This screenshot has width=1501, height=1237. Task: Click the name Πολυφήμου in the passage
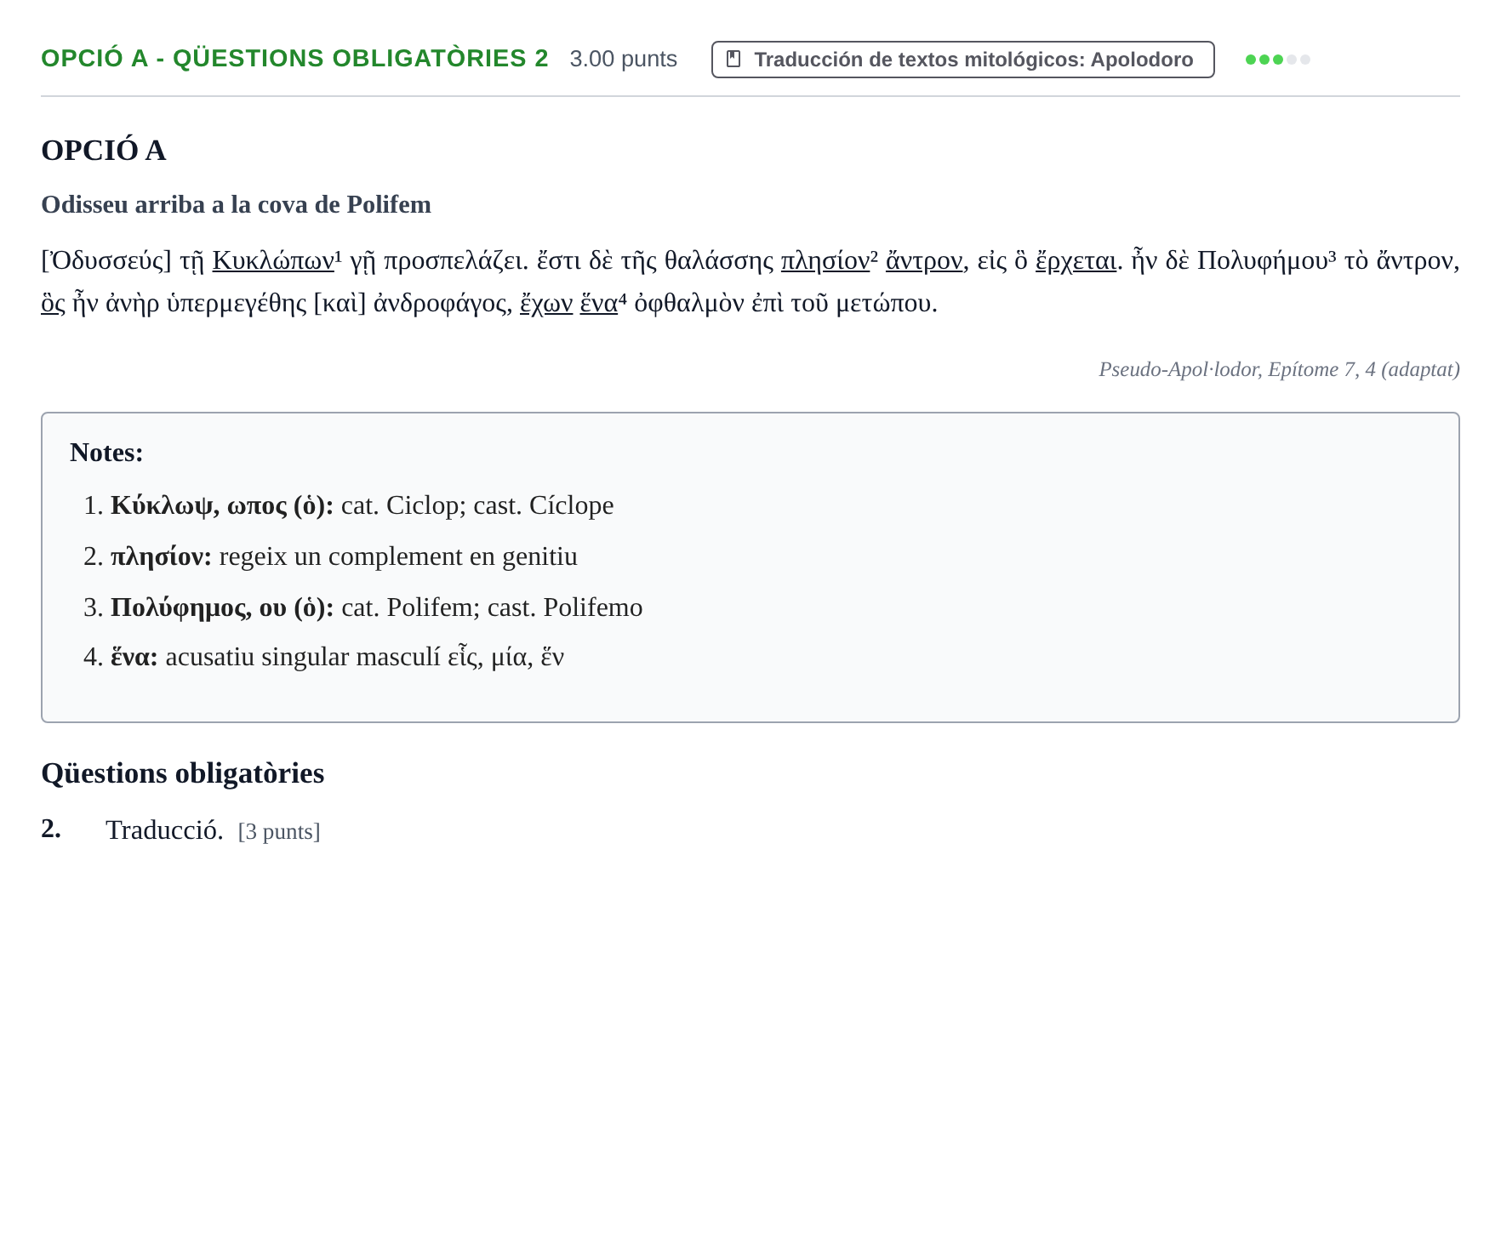coord(1263,260)
